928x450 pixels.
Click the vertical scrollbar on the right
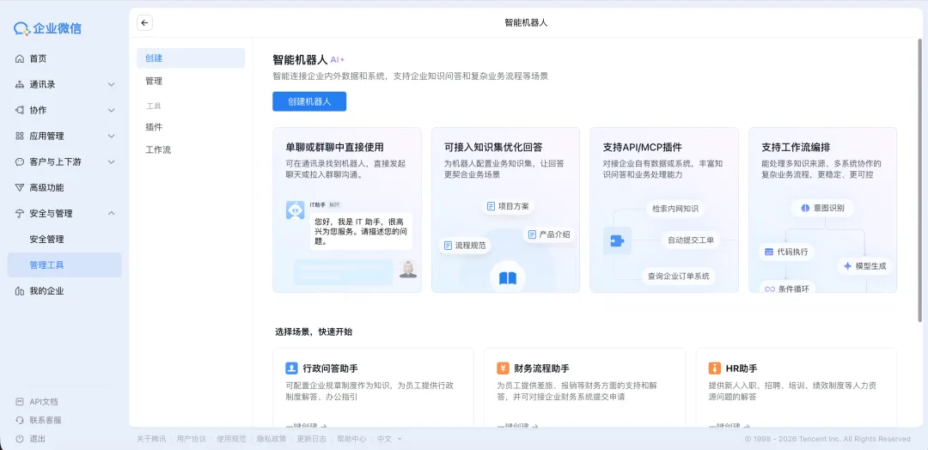coord(919,180)
